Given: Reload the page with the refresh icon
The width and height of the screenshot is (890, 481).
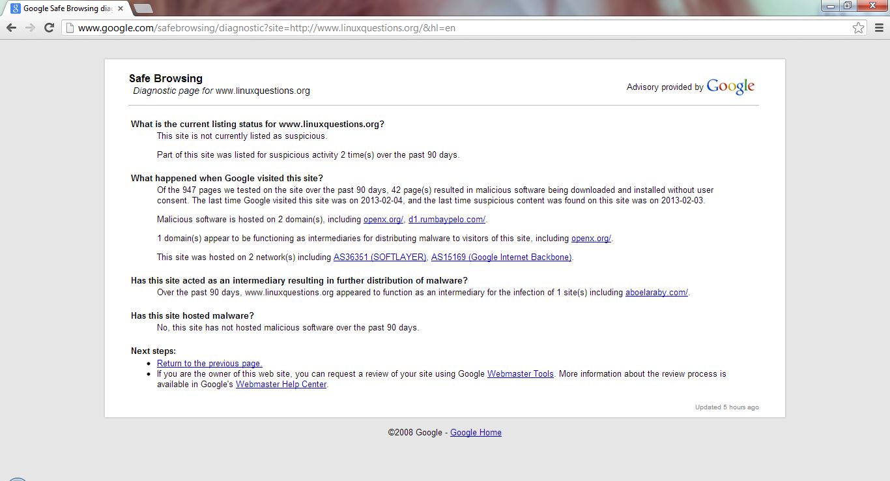Looking at the screenshot, I should (49, 27).
